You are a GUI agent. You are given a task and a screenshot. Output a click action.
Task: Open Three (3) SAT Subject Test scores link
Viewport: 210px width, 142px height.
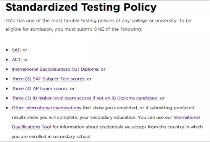pyautogui.click(x=48, y=79)
